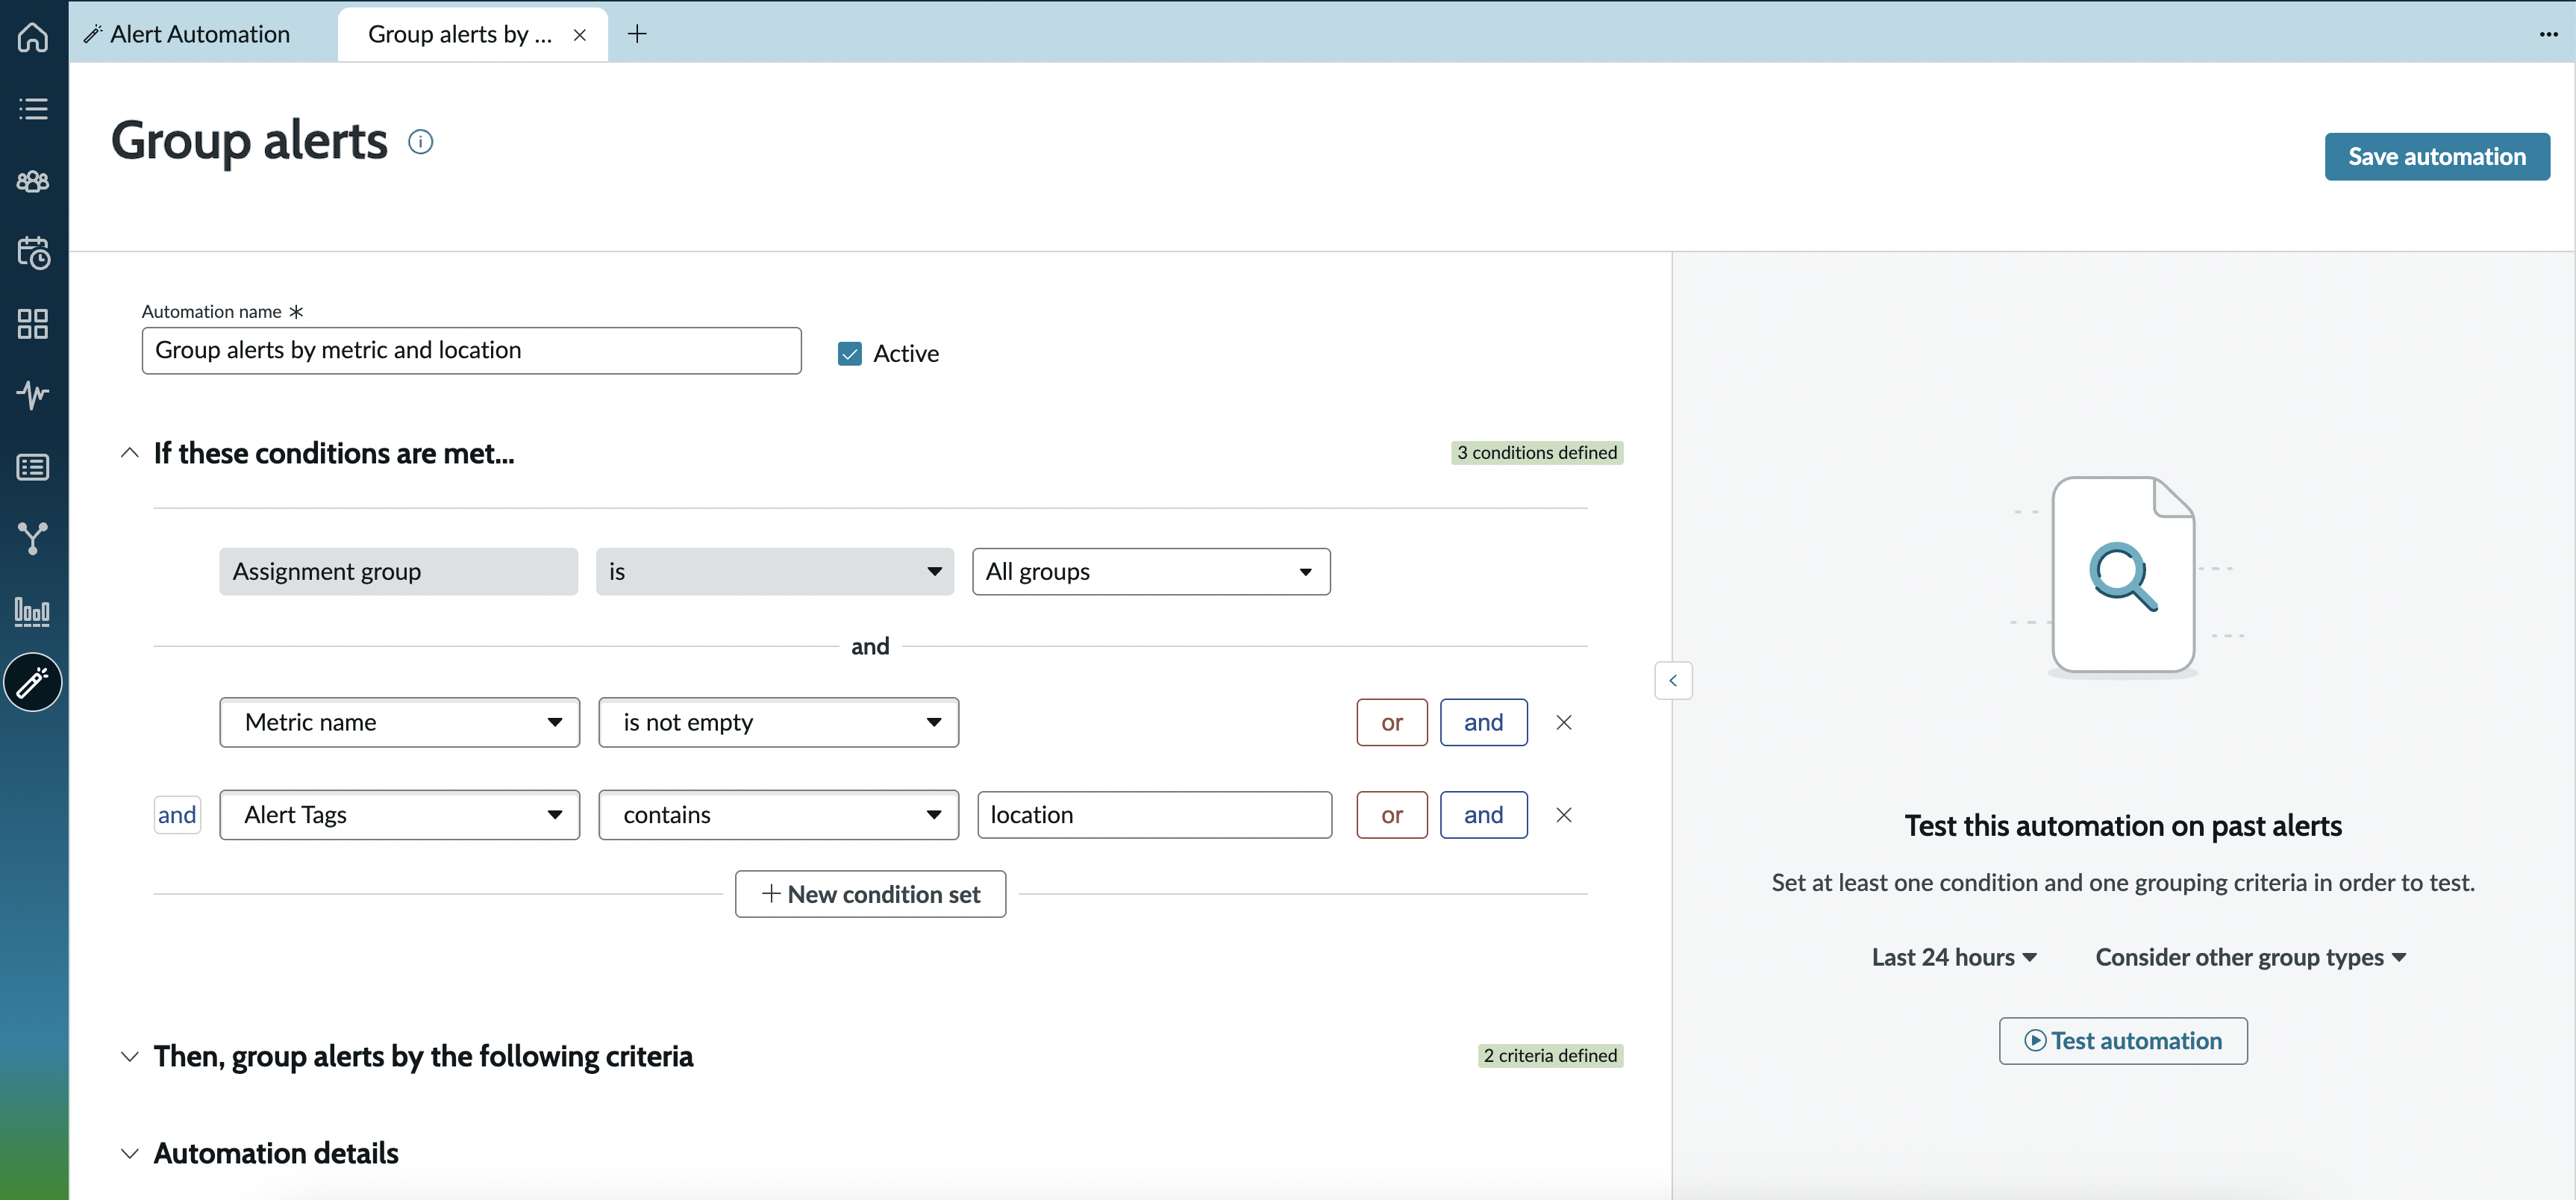This screenshot has height=1200, width=2576.
Task: Add a new tab with plus icon
Action: (x=637, y=34)
